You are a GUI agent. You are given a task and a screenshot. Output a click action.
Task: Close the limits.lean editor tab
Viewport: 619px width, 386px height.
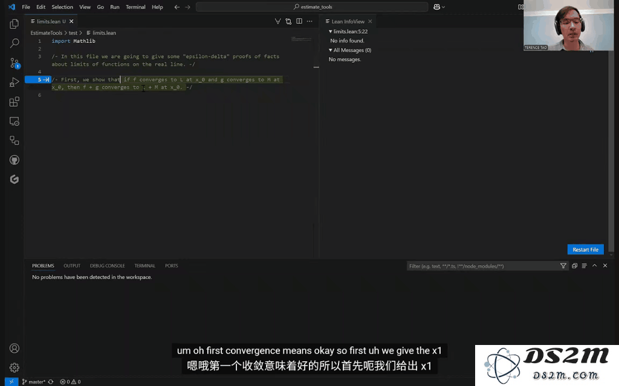tap(71, 21)
